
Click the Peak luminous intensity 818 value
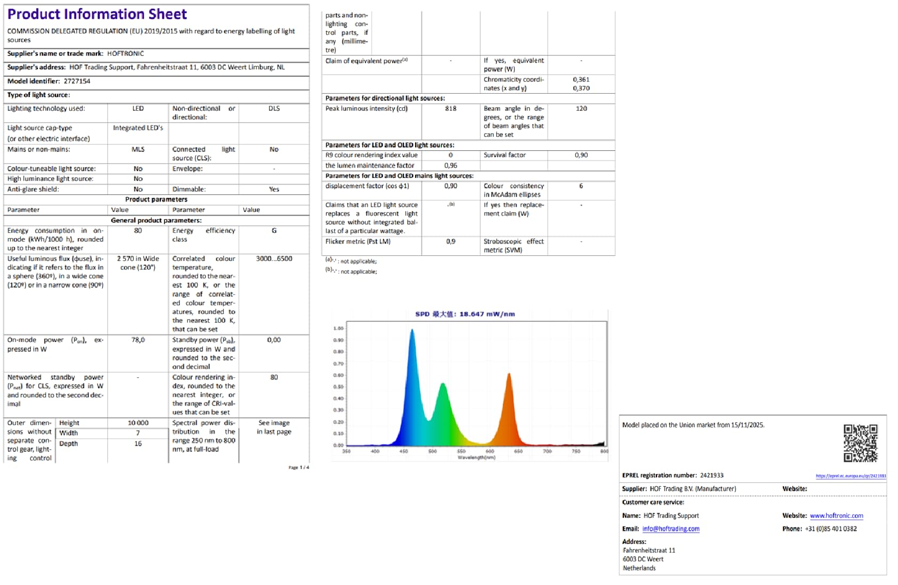451,109
